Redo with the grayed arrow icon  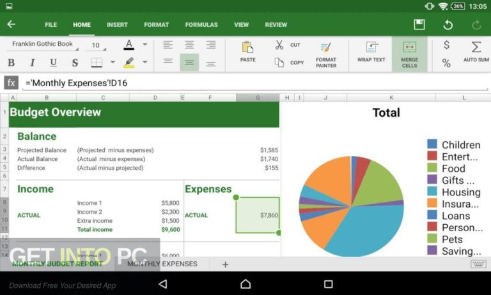[x=476, y=25]
